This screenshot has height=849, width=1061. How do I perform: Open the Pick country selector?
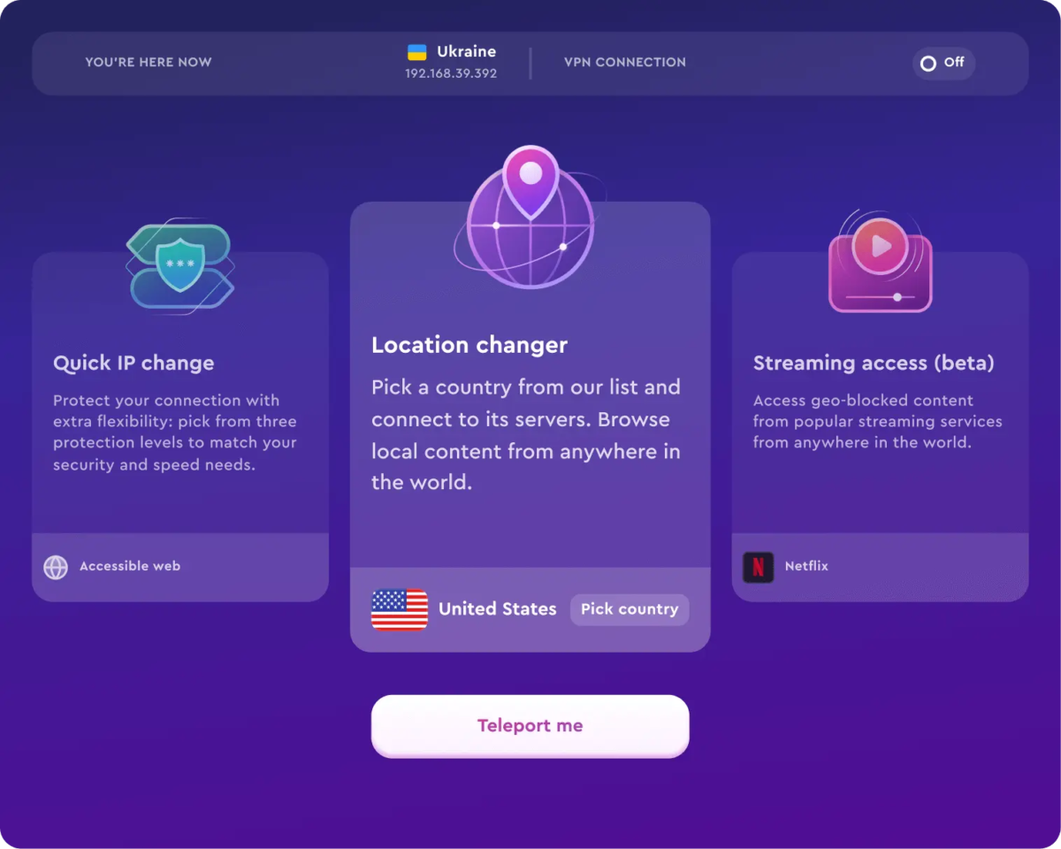click(630, 609)
